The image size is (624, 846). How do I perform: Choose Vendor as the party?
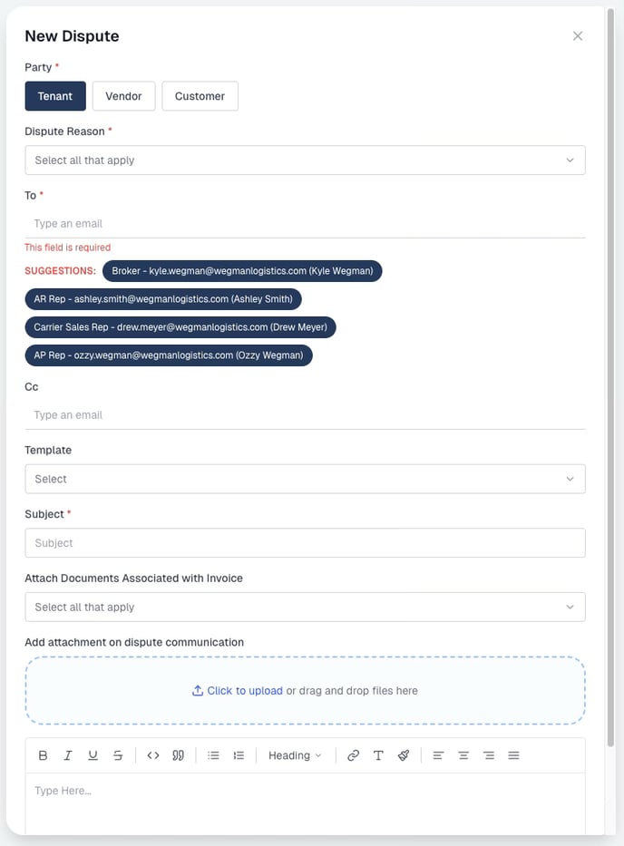point(123,96)
